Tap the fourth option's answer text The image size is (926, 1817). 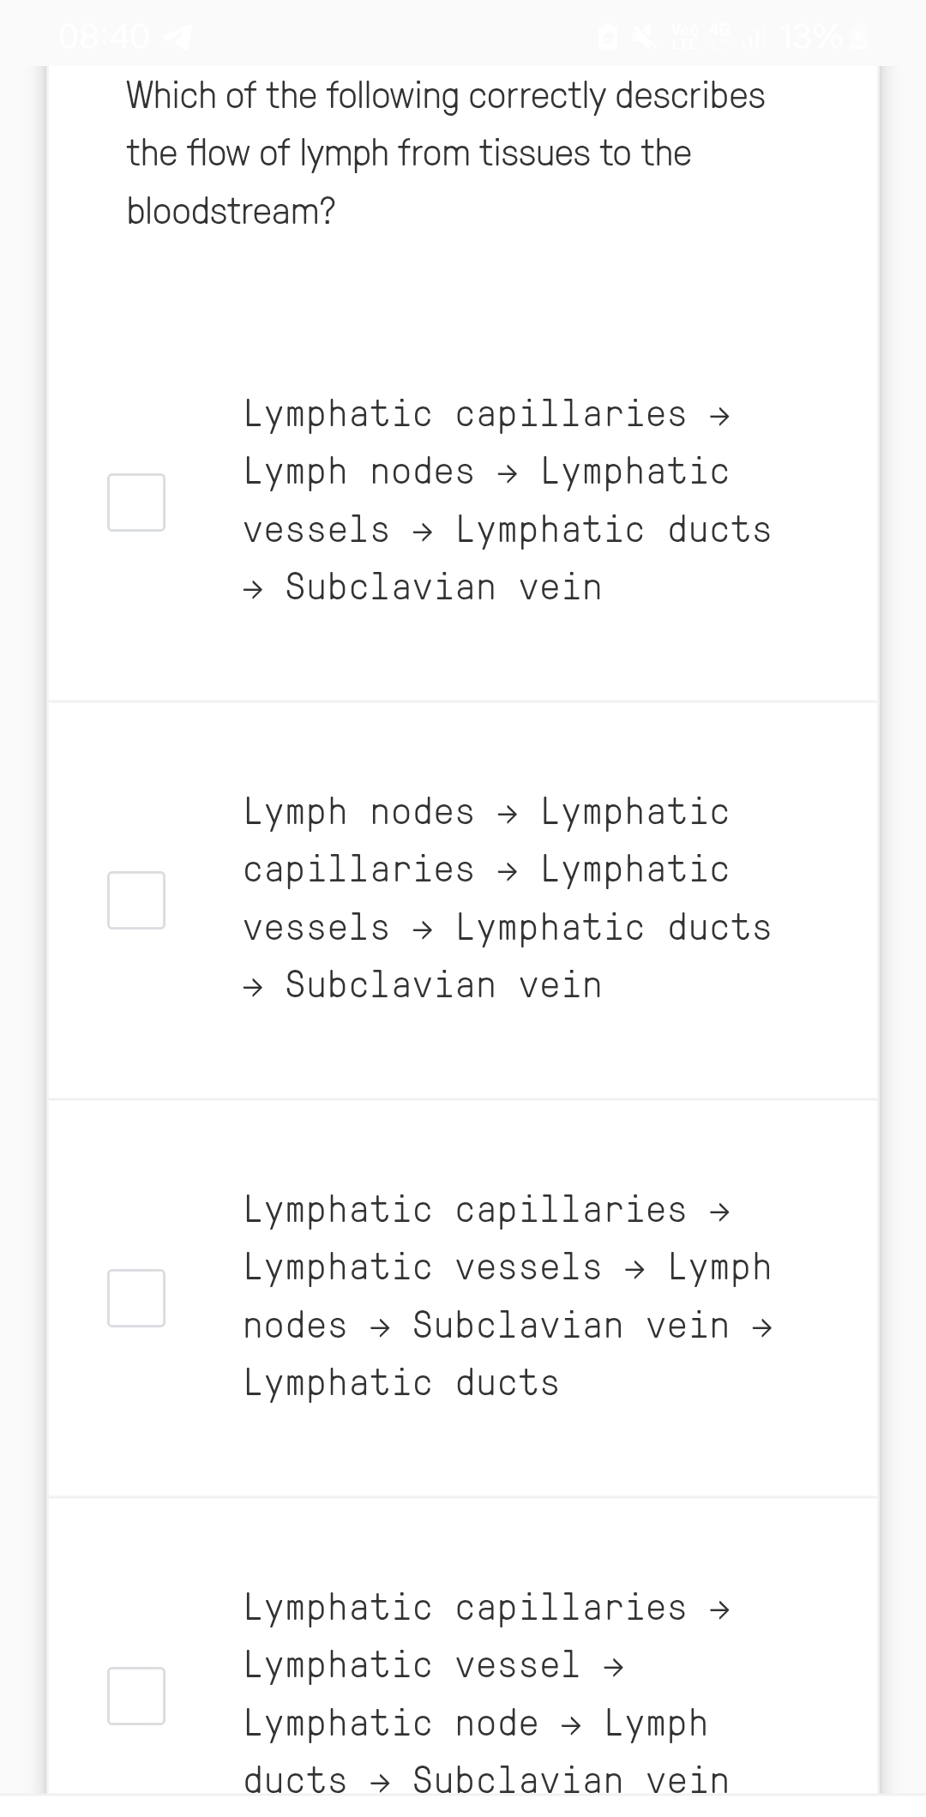[x=484, y=1694]
